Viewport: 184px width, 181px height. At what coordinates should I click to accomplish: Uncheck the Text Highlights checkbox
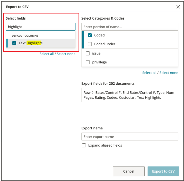(14, 43)
